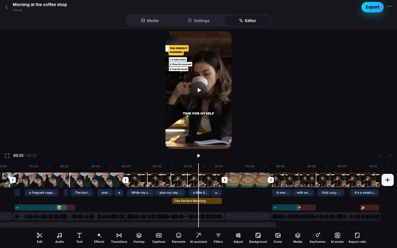Toggle fullscreen preview

[7, 156]
